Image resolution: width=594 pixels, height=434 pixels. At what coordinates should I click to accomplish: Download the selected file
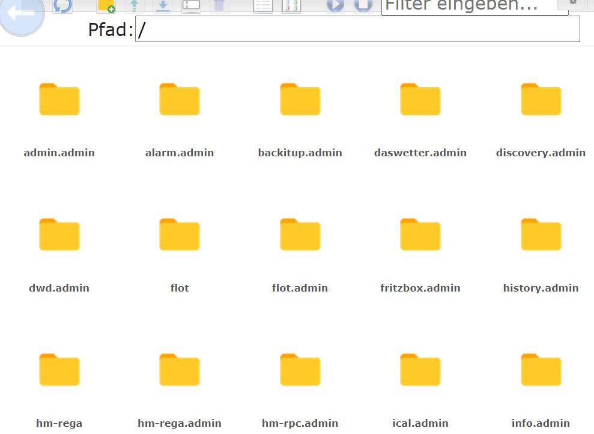(x=163, y=7)
